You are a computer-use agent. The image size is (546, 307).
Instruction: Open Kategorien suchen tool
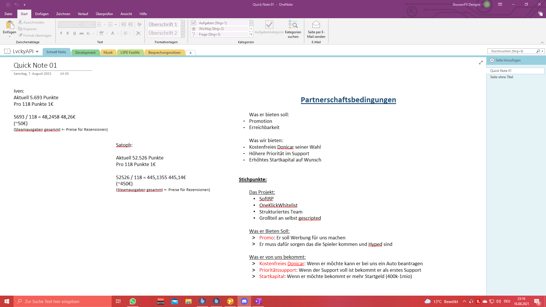293,29
